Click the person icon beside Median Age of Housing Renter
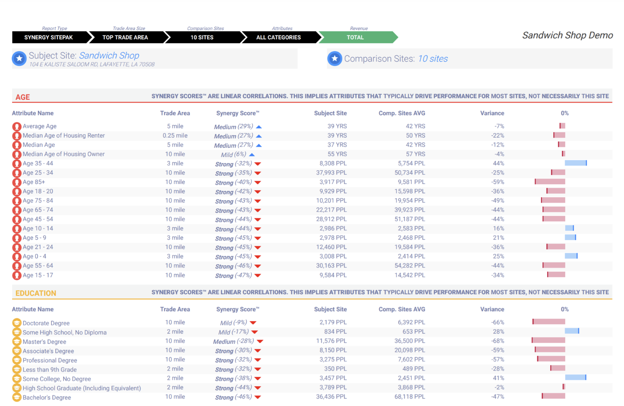Viewport: 624px width, 406px height. click(x=17, y=136)
